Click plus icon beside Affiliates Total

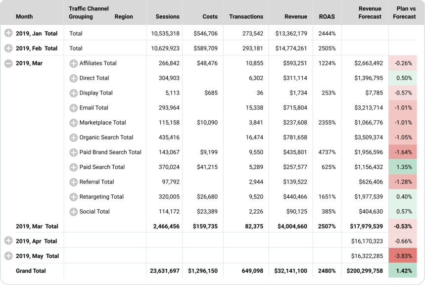pyautogui.click(x=73, y=63)
